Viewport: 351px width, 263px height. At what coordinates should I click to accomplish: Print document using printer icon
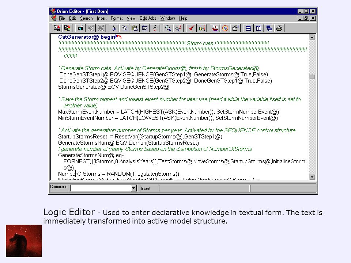(279, 28)
